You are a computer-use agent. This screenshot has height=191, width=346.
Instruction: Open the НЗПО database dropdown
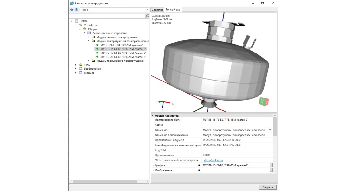(x=147, y=10)
